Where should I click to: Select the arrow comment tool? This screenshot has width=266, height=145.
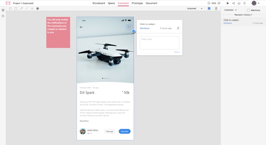(x=21, y=8)
